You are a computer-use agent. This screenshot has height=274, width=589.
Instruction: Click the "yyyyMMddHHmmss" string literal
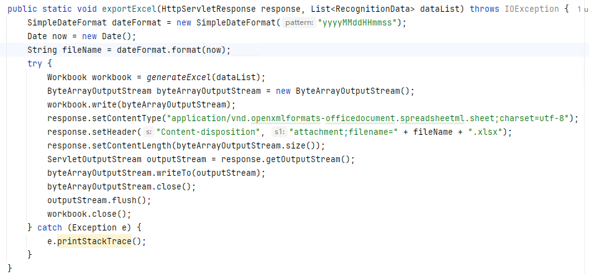(357, 23)
